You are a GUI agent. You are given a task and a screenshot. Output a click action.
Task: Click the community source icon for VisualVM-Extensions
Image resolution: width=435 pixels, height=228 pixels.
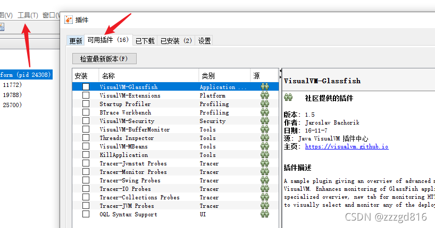coord(265,95)
